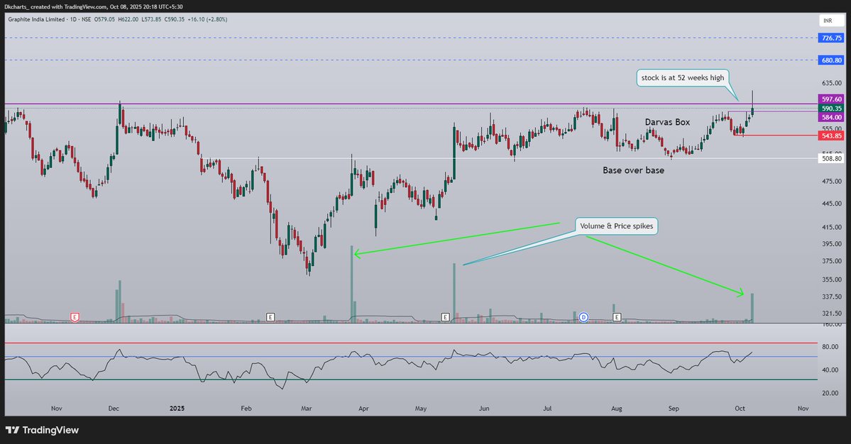
Task: Click the Jun label on time axis
Action: (x=484, y=409)
